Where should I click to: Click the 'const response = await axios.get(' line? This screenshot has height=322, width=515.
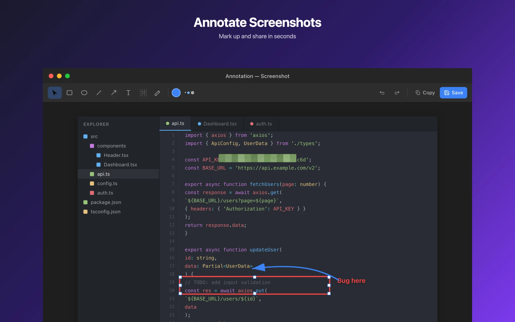click(x=233, y=192)
